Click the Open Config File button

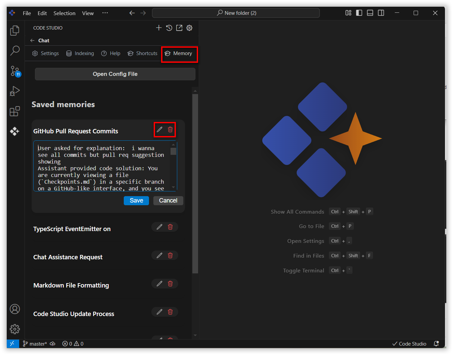click(115, 74)
